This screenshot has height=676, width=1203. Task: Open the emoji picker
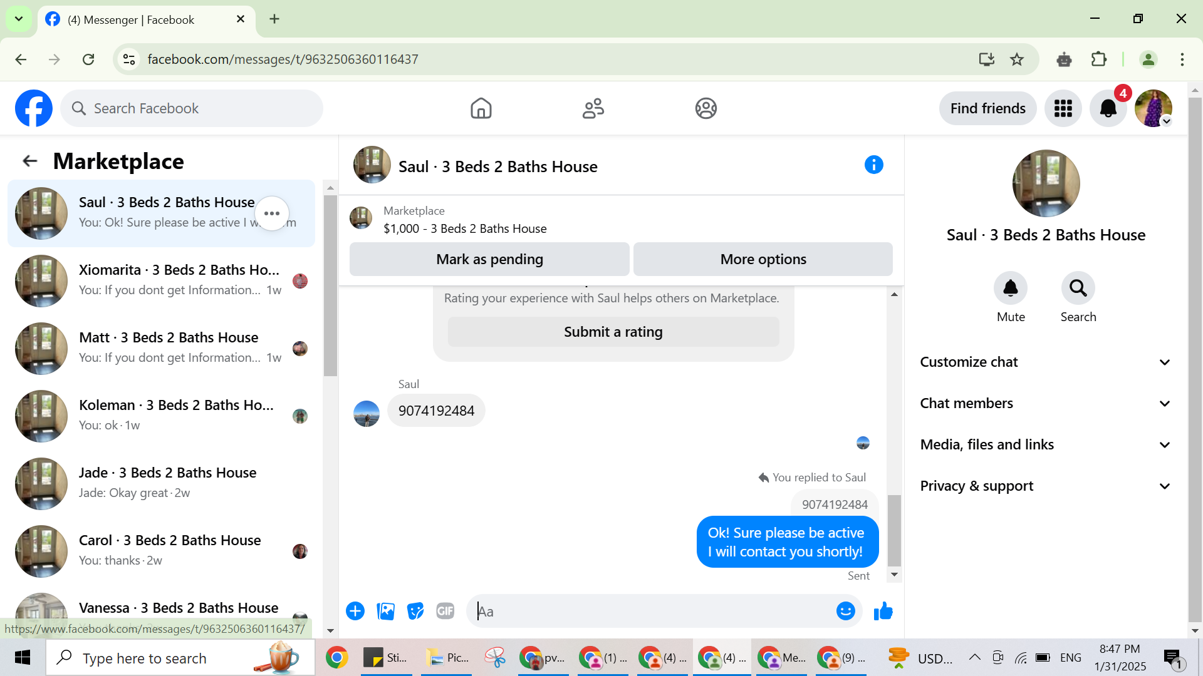pos(846,611)
